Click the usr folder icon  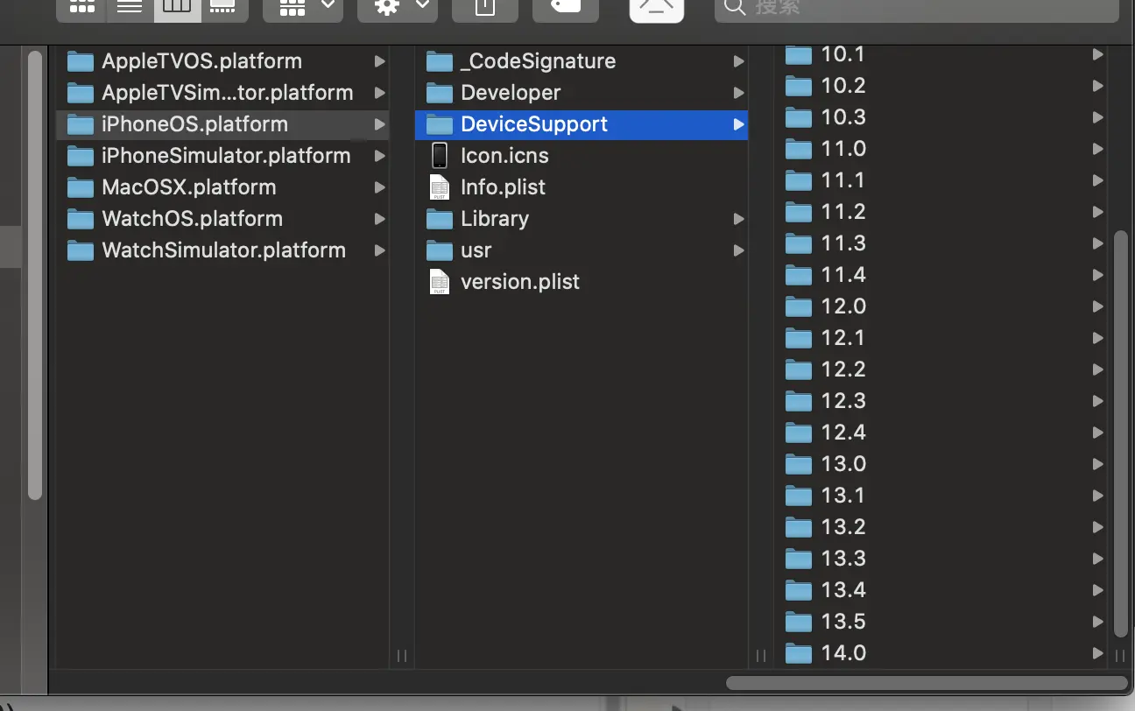tap(440, 250)
